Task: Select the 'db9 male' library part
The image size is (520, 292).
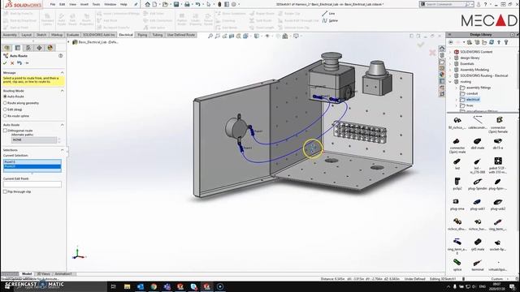Action: coord(478,144)
